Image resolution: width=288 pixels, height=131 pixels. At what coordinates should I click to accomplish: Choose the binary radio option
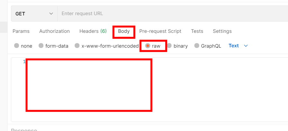[169, 46]
